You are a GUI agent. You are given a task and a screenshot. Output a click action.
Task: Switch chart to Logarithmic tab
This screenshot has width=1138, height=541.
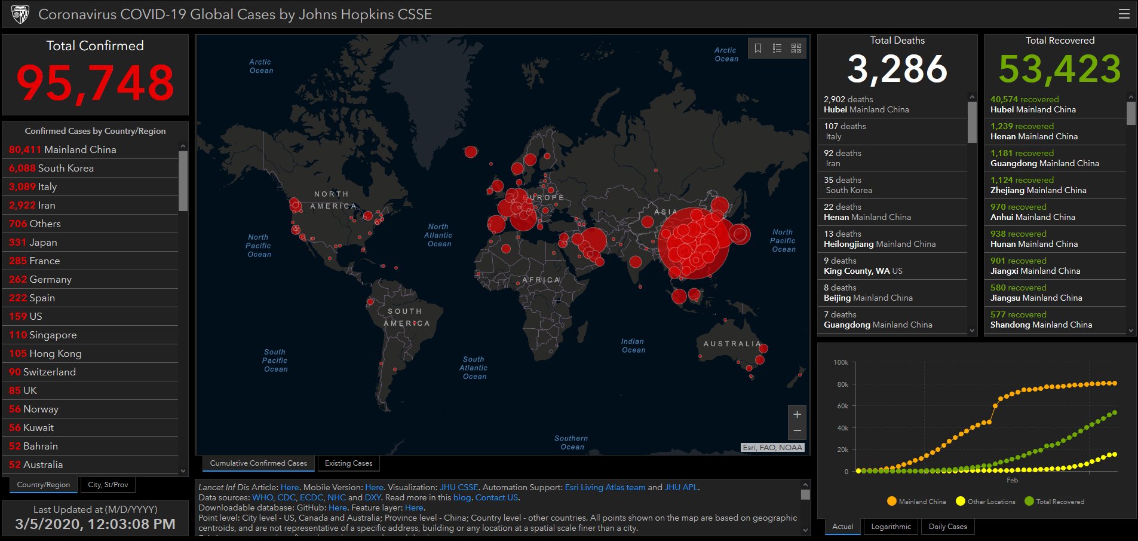click(x=891, y=527)
